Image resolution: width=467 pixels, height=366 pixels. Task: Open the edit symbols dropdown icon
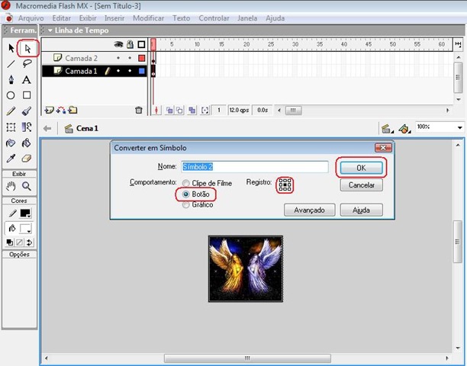coord(404,129)
